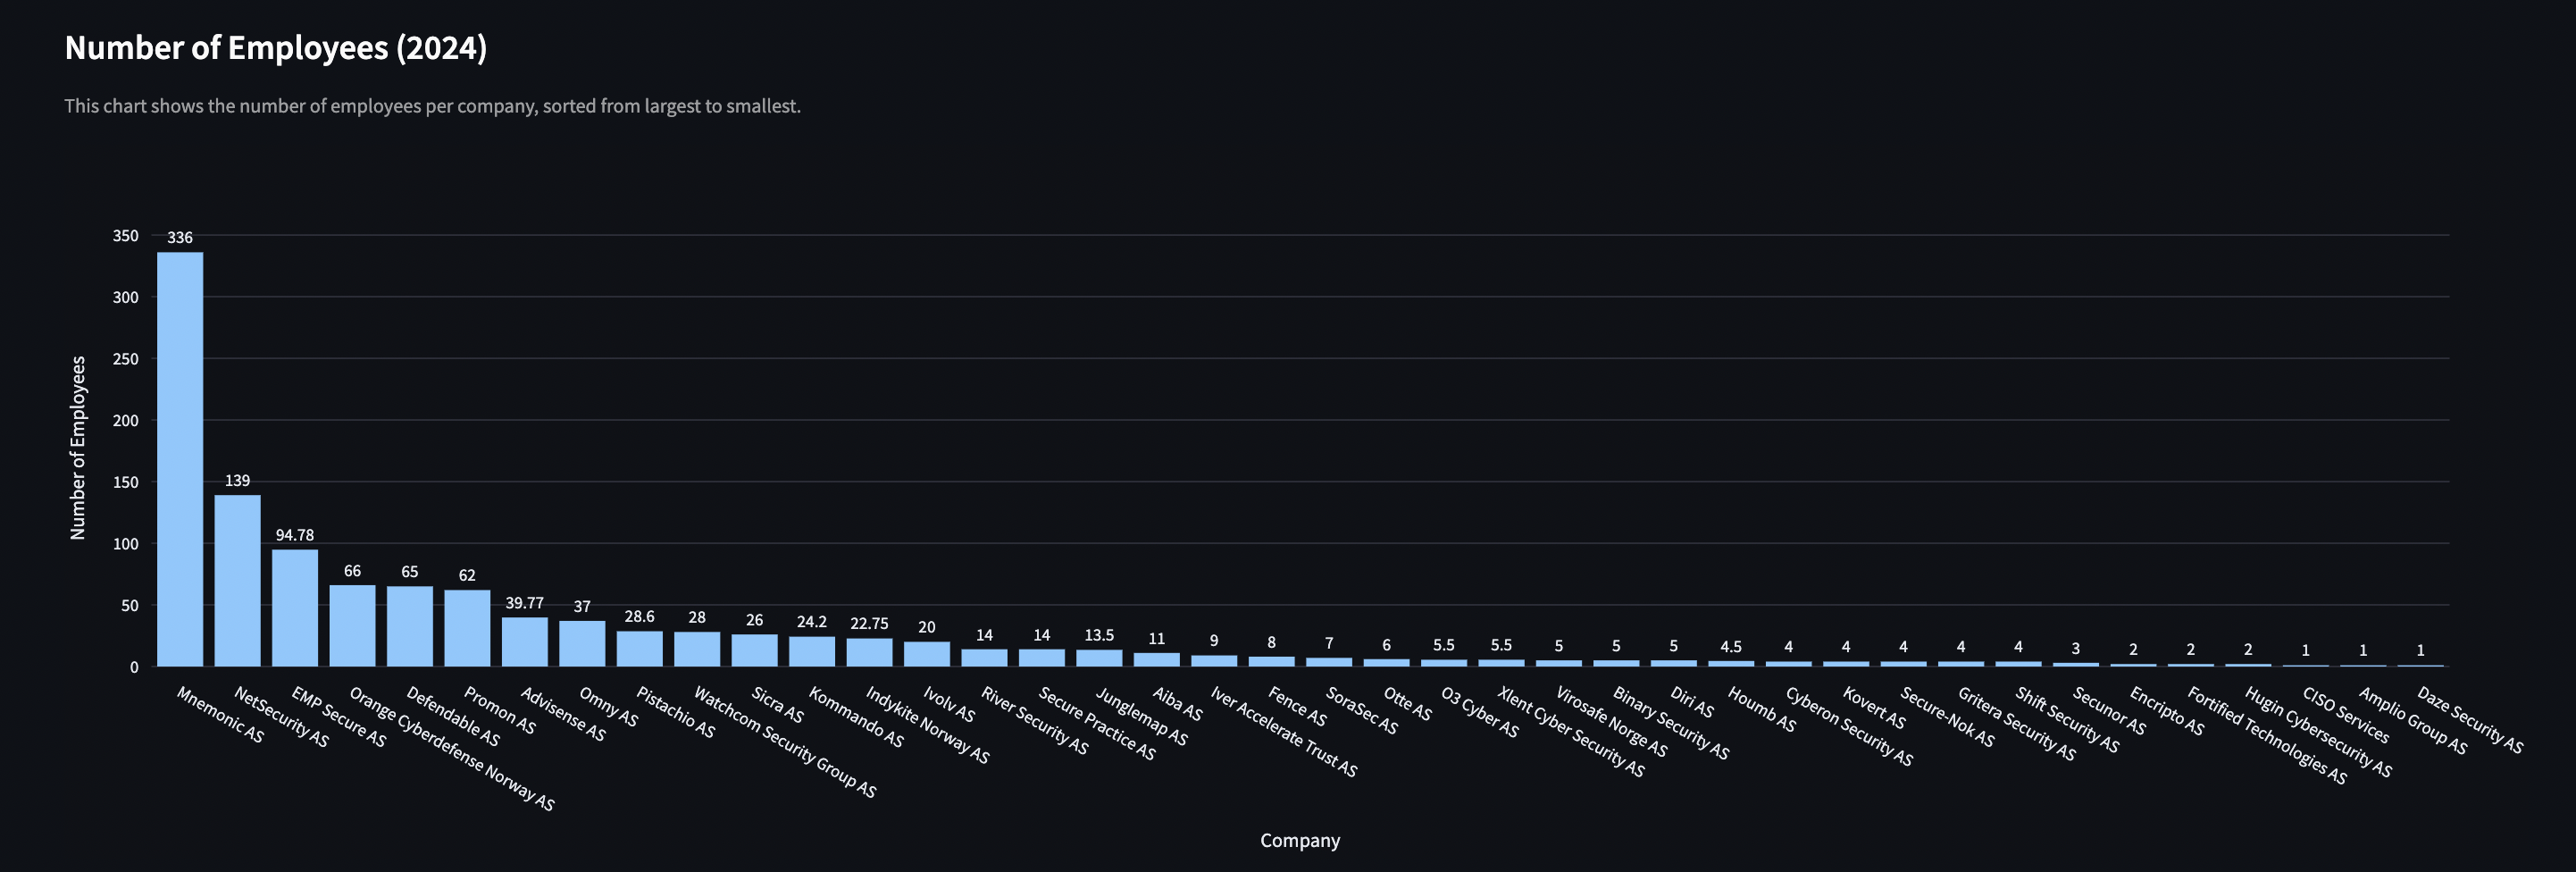Click the 'Company' x-axis title
Image resolution: width=2576 pixels, height=872 pixels.
click(1300, 840)
